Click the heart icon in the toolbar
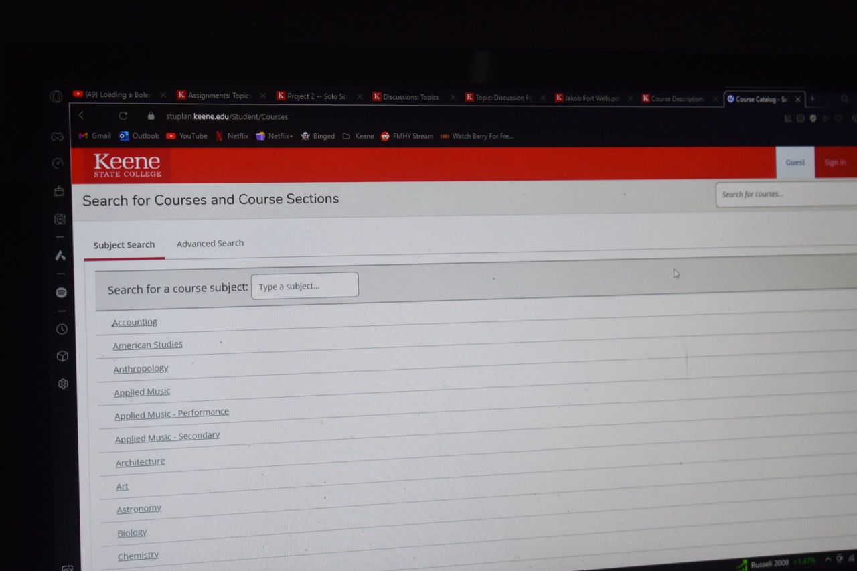Viewport: 857px width, 571px height. [x=838, y=118]
